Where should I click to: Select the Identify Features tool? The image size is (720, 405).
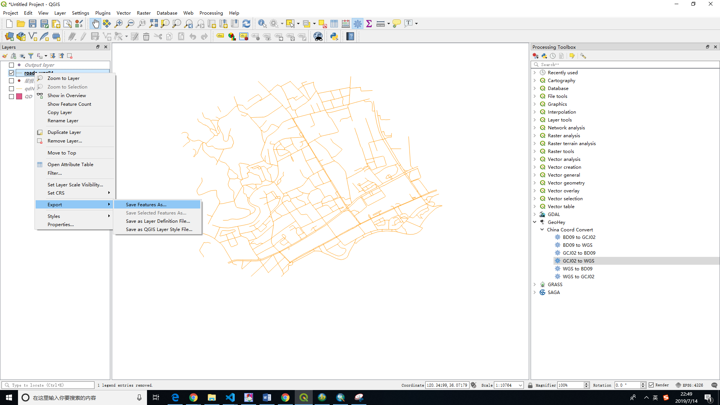(x=262, y=23)
